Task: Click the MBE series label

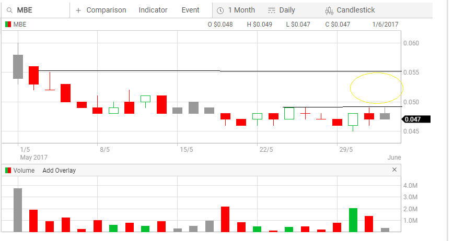Action: point(20,25)
